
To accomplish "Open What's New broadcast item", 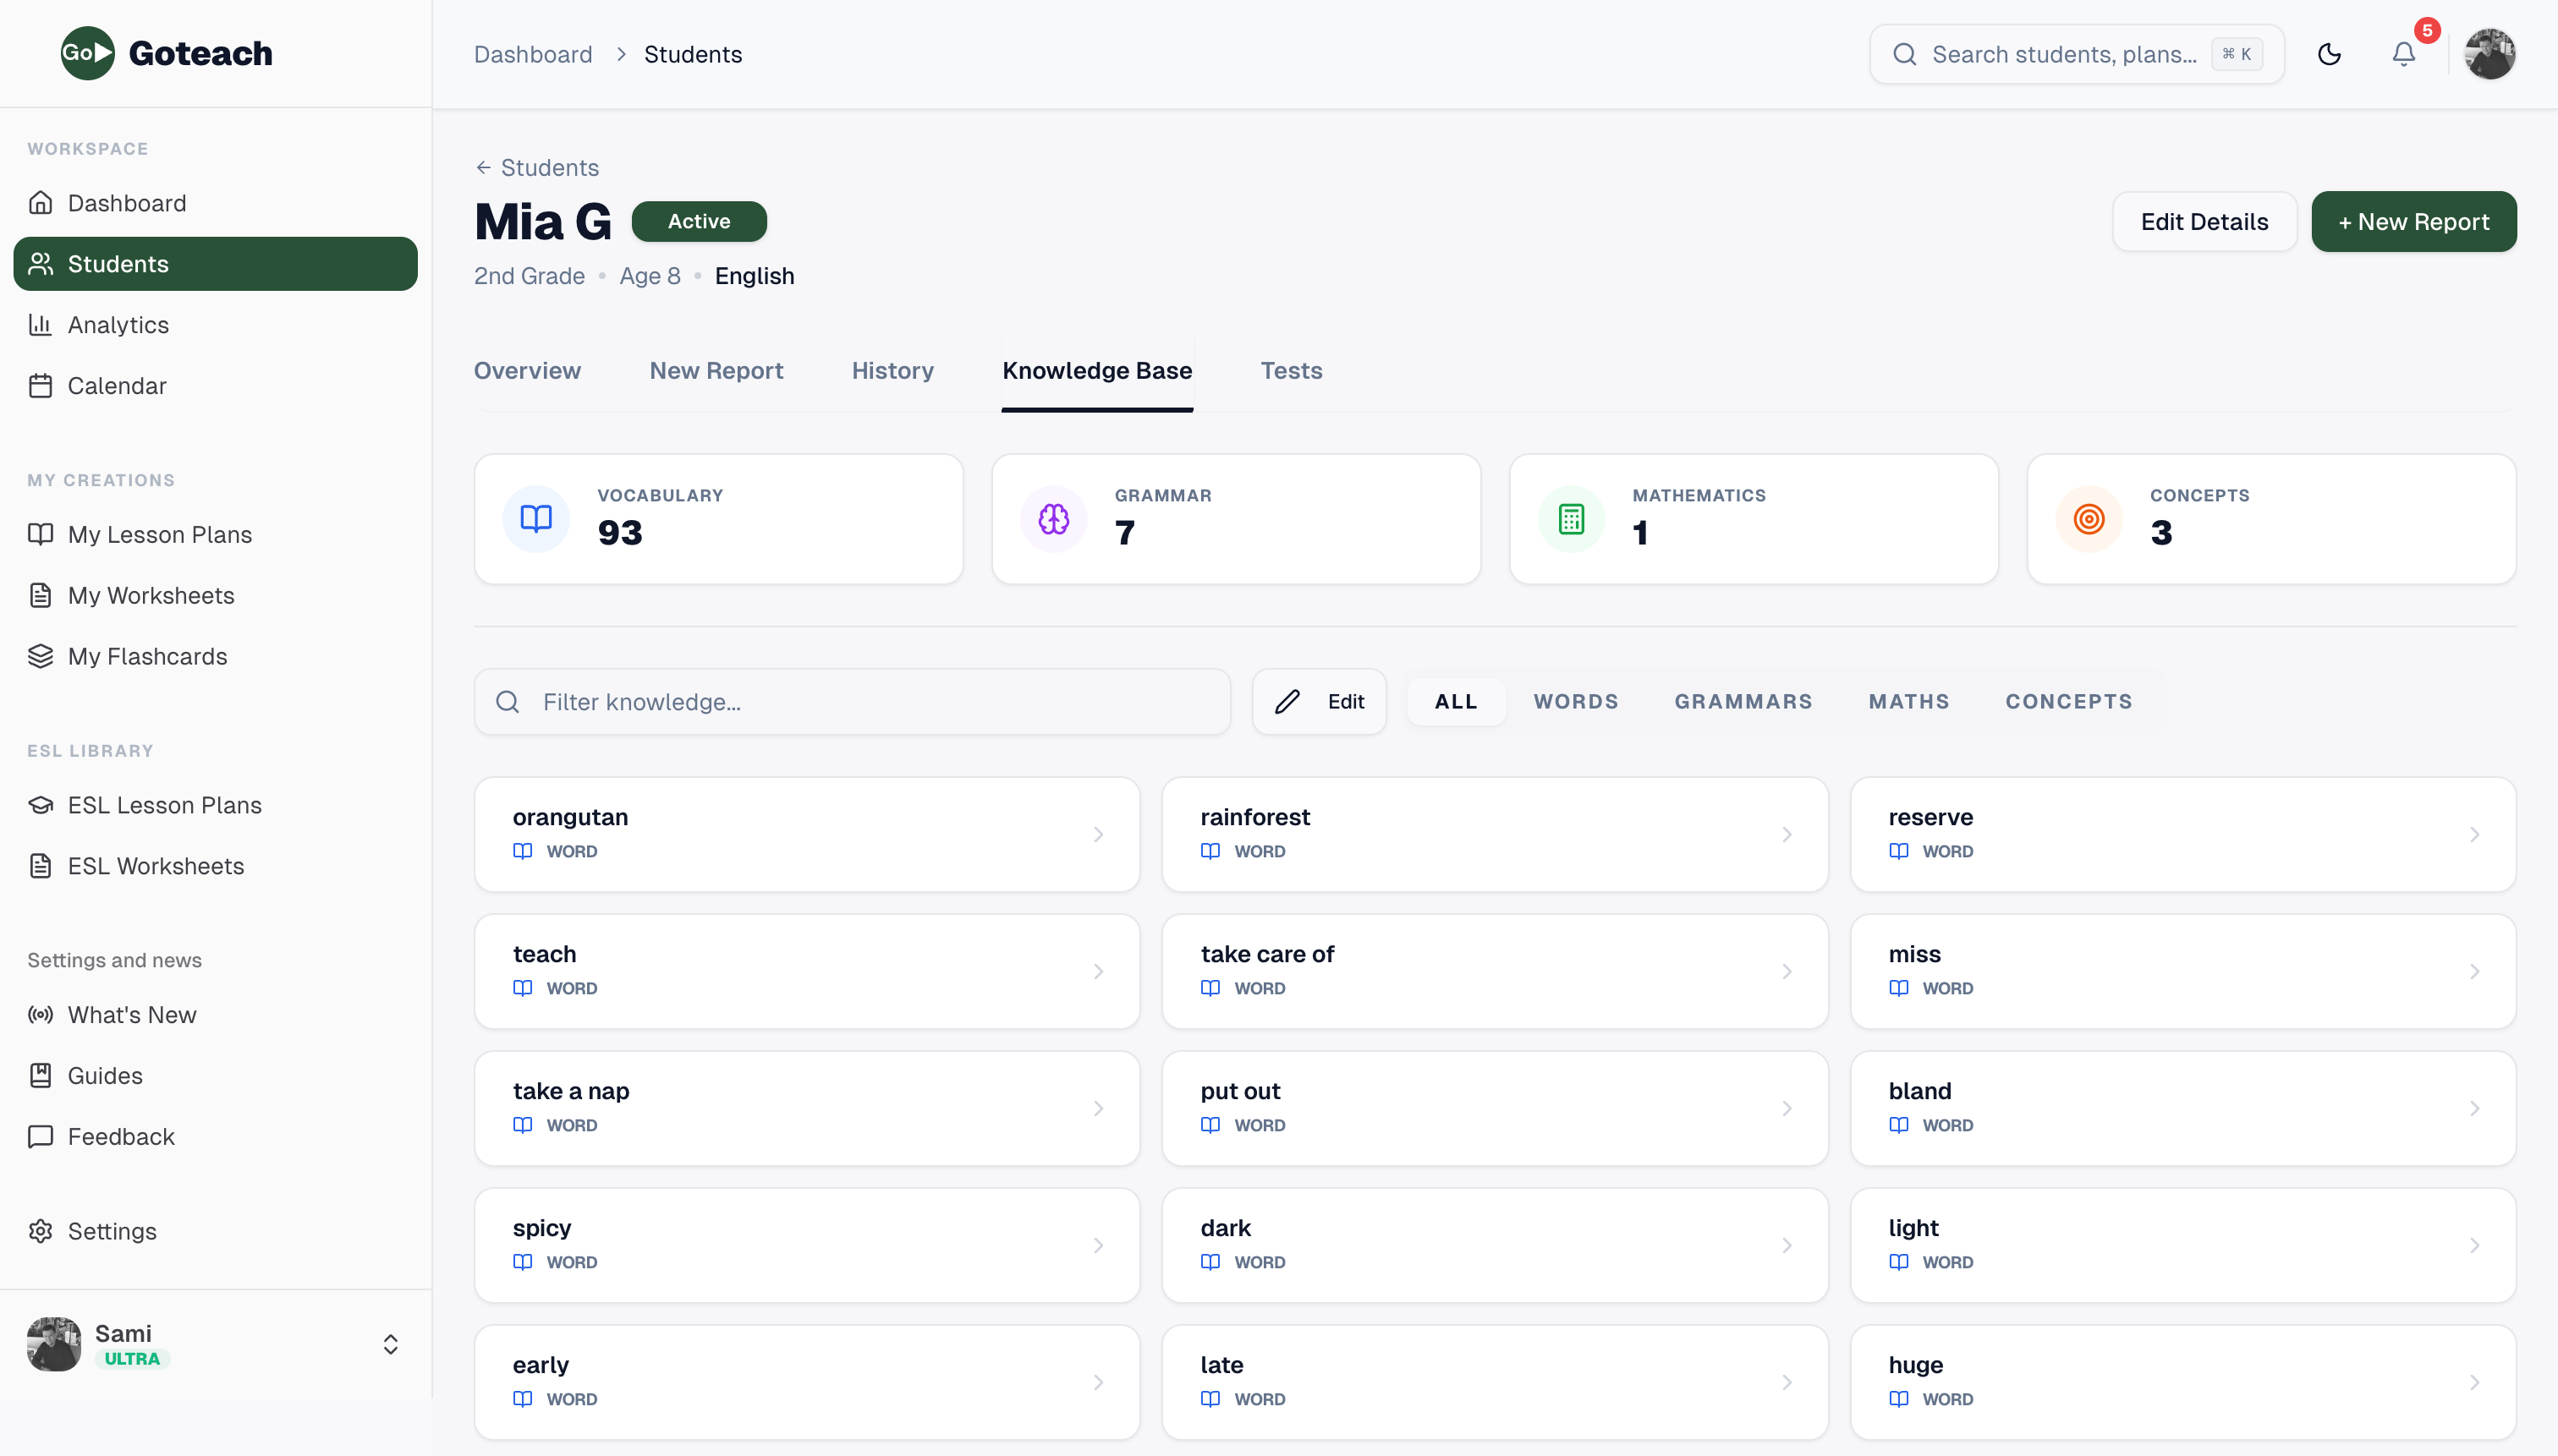I will [x=131, y=1015].
